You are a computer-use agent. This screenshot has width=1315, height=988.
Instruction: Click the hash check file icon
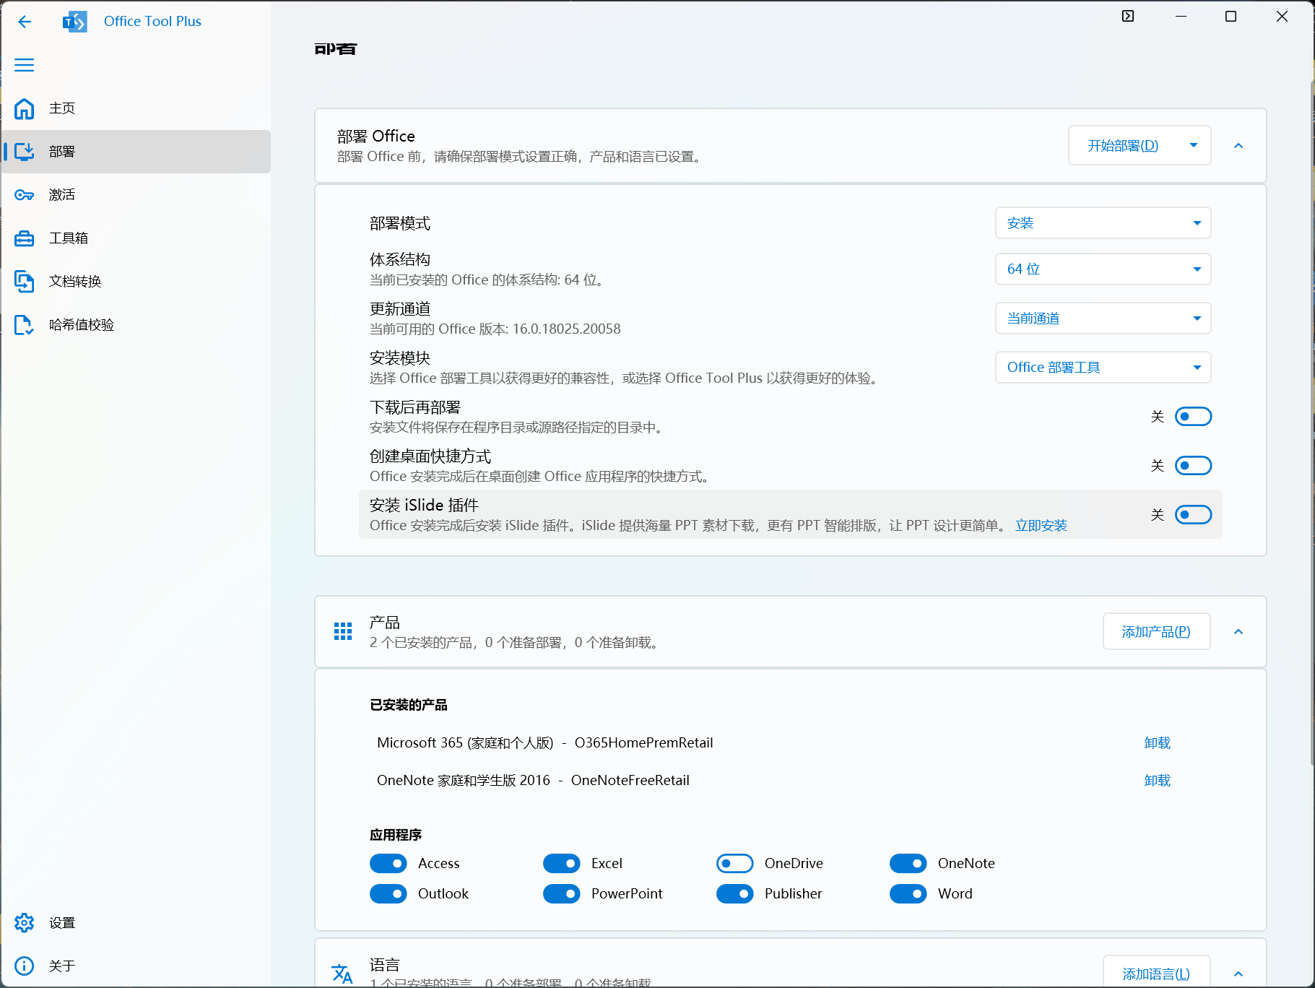point(25,325)
